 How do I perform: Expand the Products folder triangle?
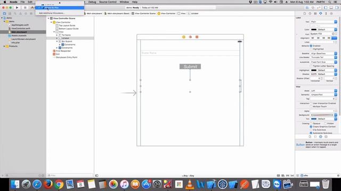coord(4,46)
